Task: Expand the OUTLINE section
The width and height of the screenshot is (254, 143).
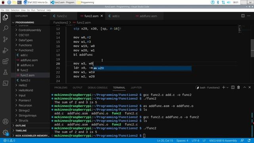Action: click(x=21, y=126)
